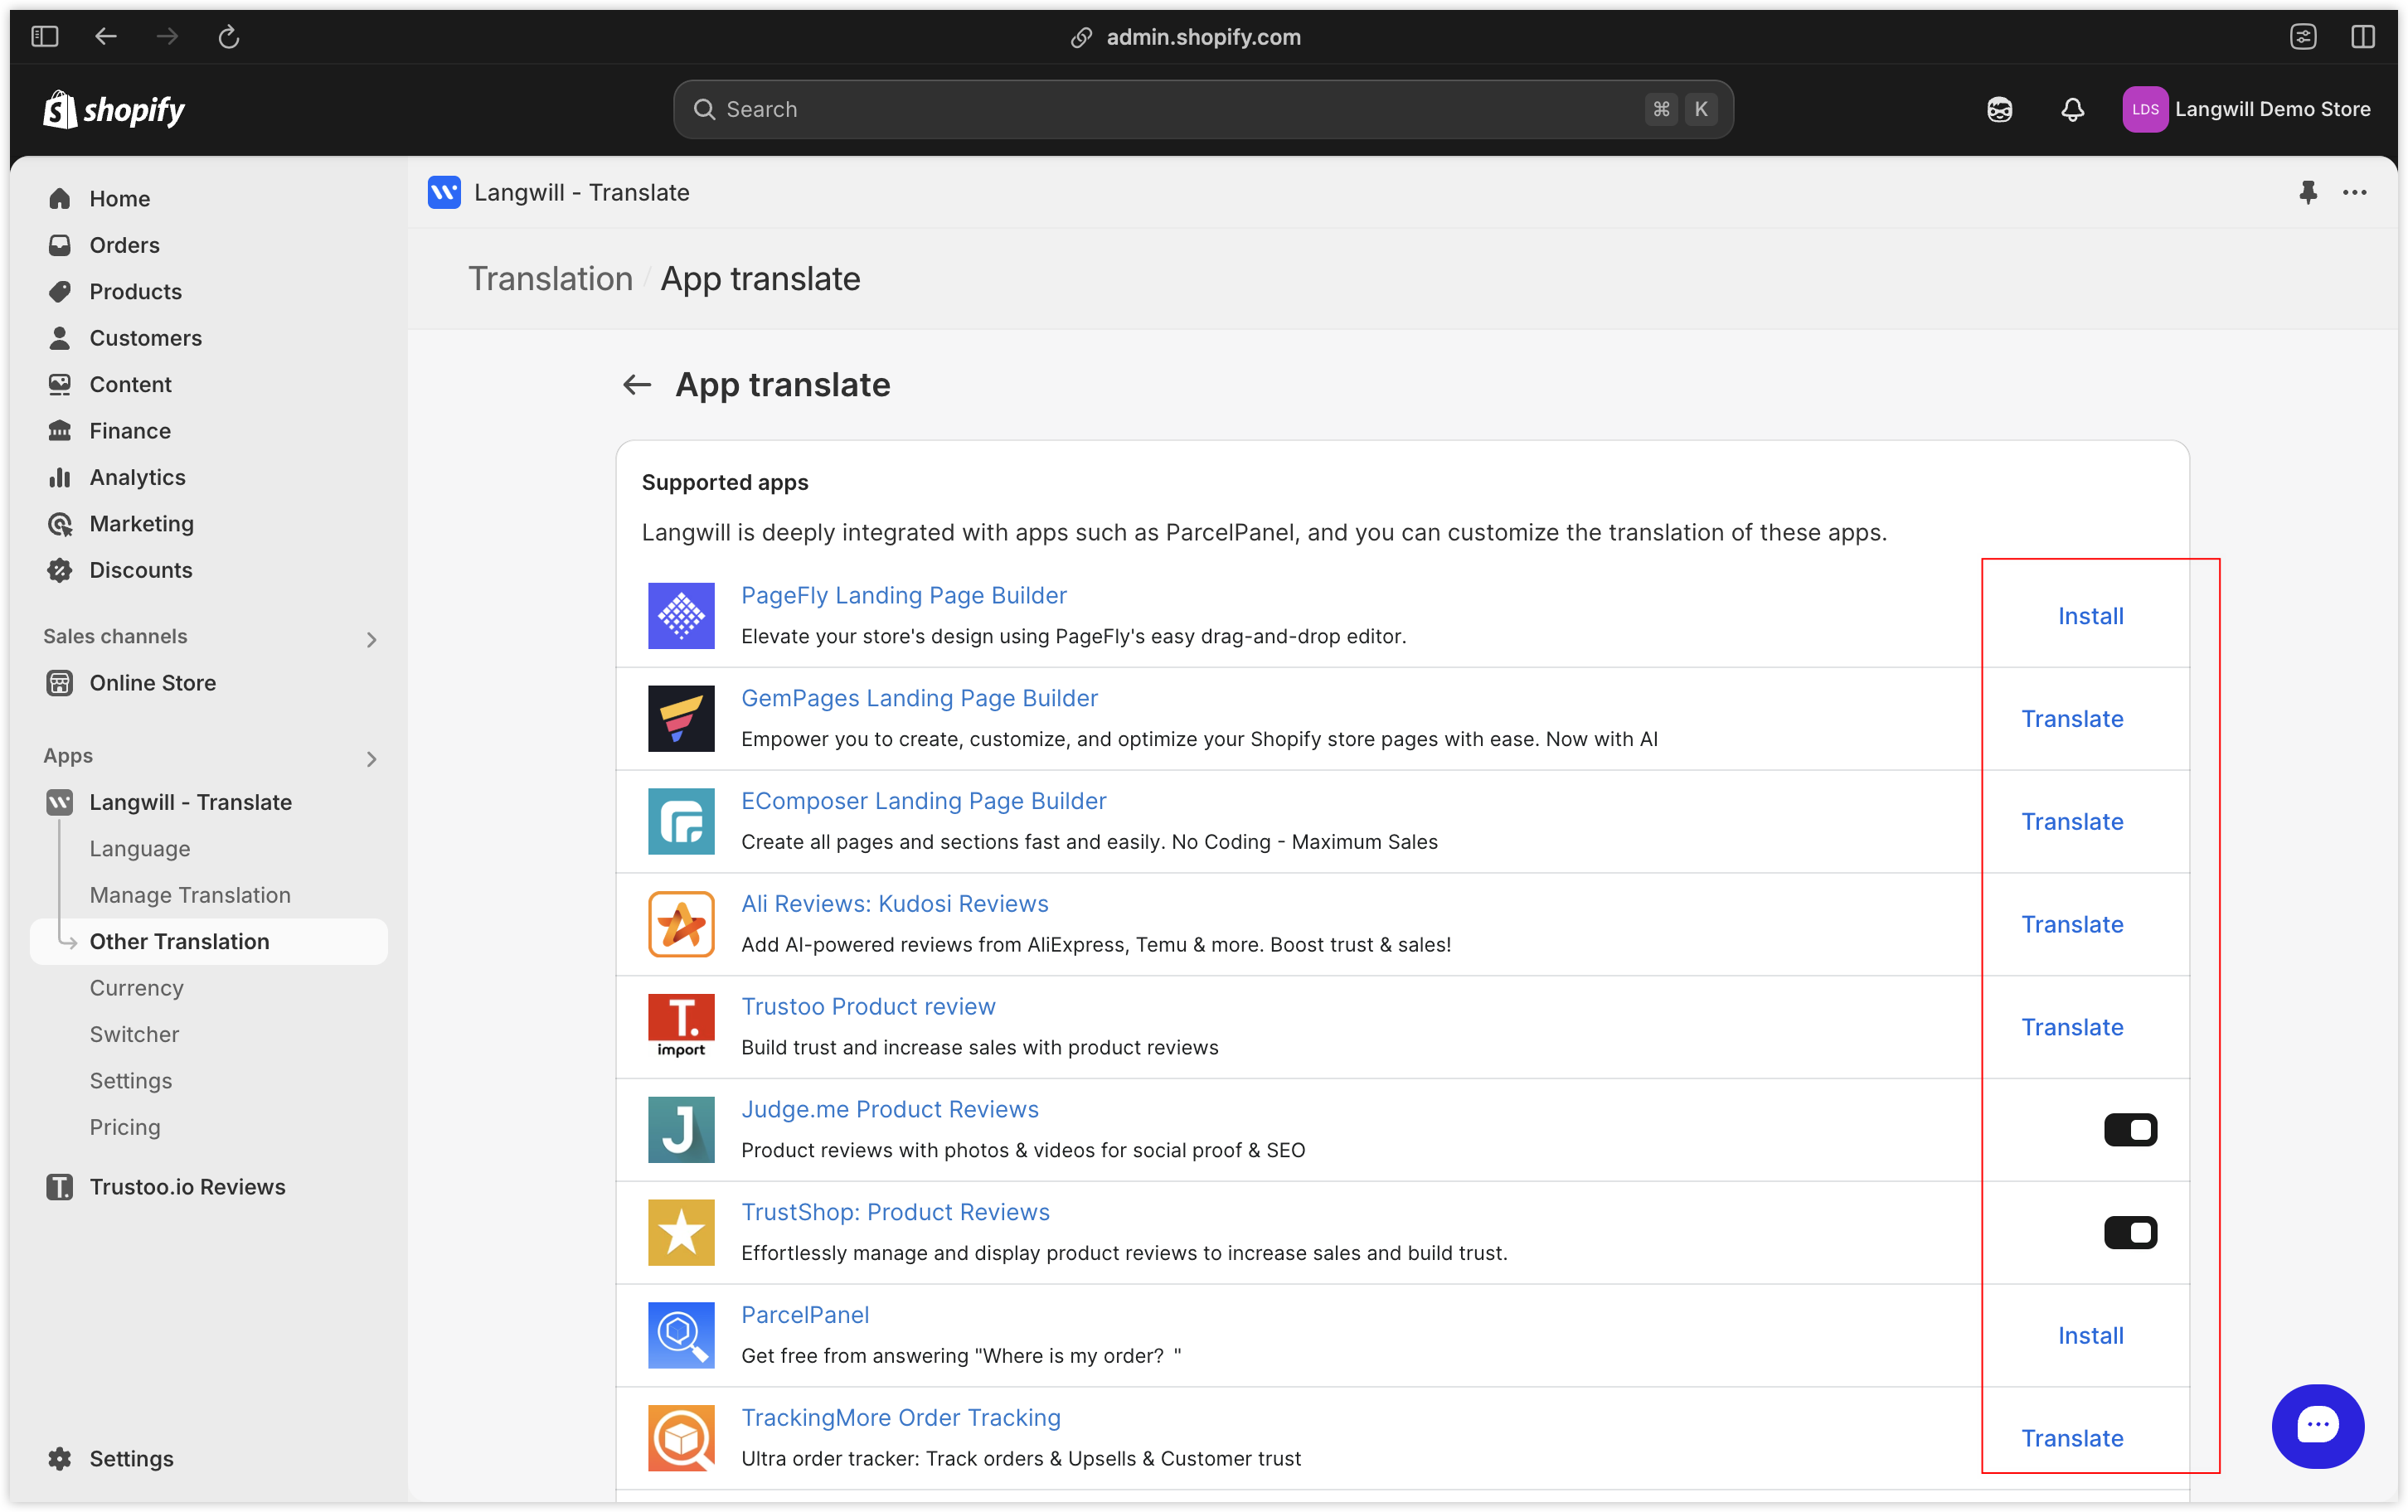Click Translate for Trustoo Product review
The width and height of the screenshot is (2408, 1512).
click(x=2072, y=1027)
